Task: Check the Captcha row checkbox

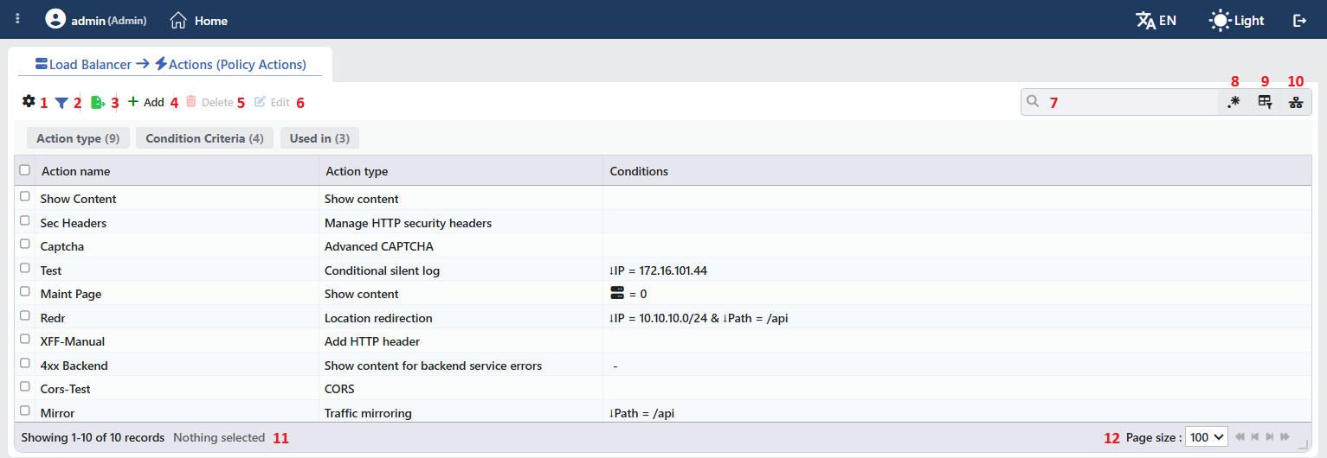Action: tap(25, 245)
